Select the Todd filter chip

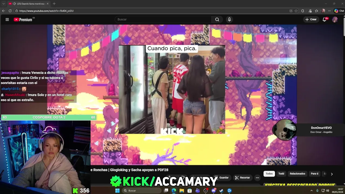pyautogui.click(x=281, y=174)
